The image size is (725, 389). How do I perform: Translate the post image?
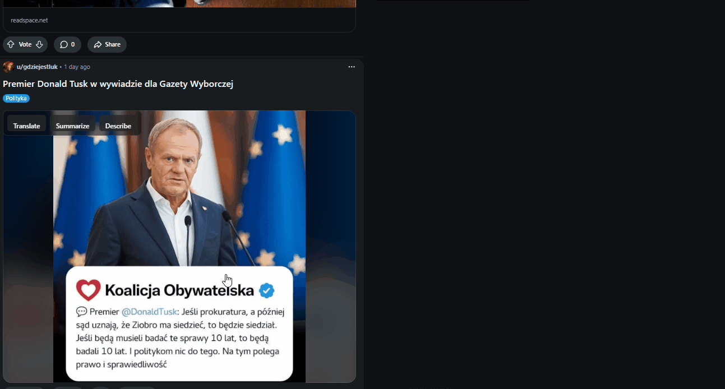[27, 126]
